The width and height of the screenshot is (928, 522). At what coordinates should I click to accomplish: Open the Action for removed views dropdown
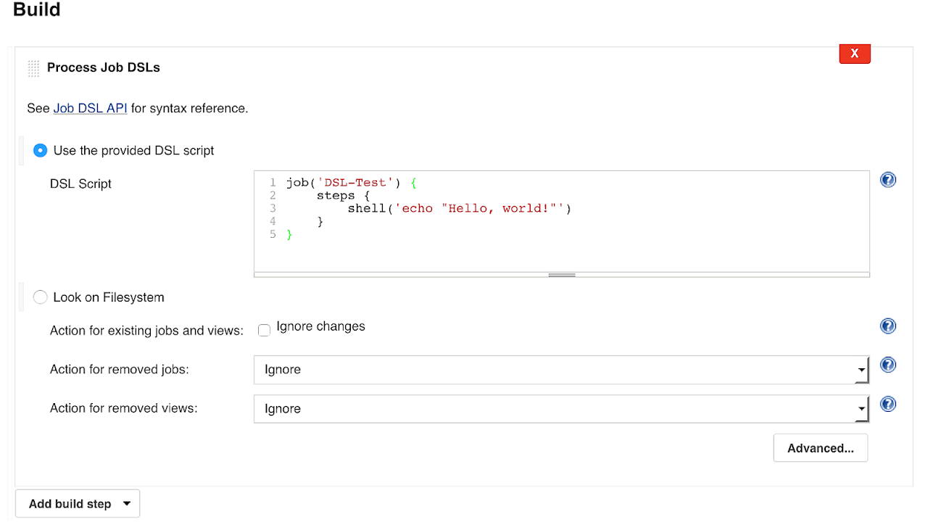tap(561, 409)
